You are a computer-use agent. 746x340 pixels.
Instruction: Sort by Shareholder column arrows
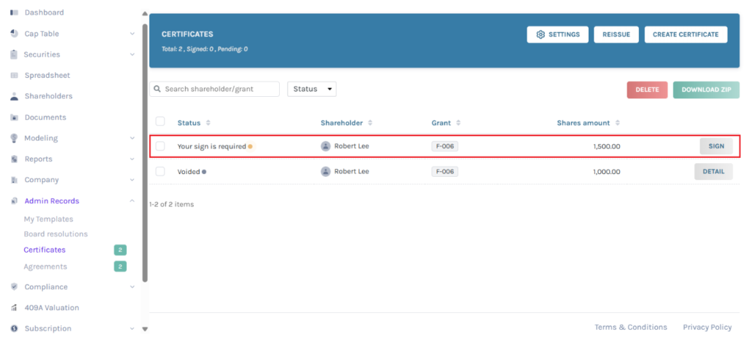(370, 123)
